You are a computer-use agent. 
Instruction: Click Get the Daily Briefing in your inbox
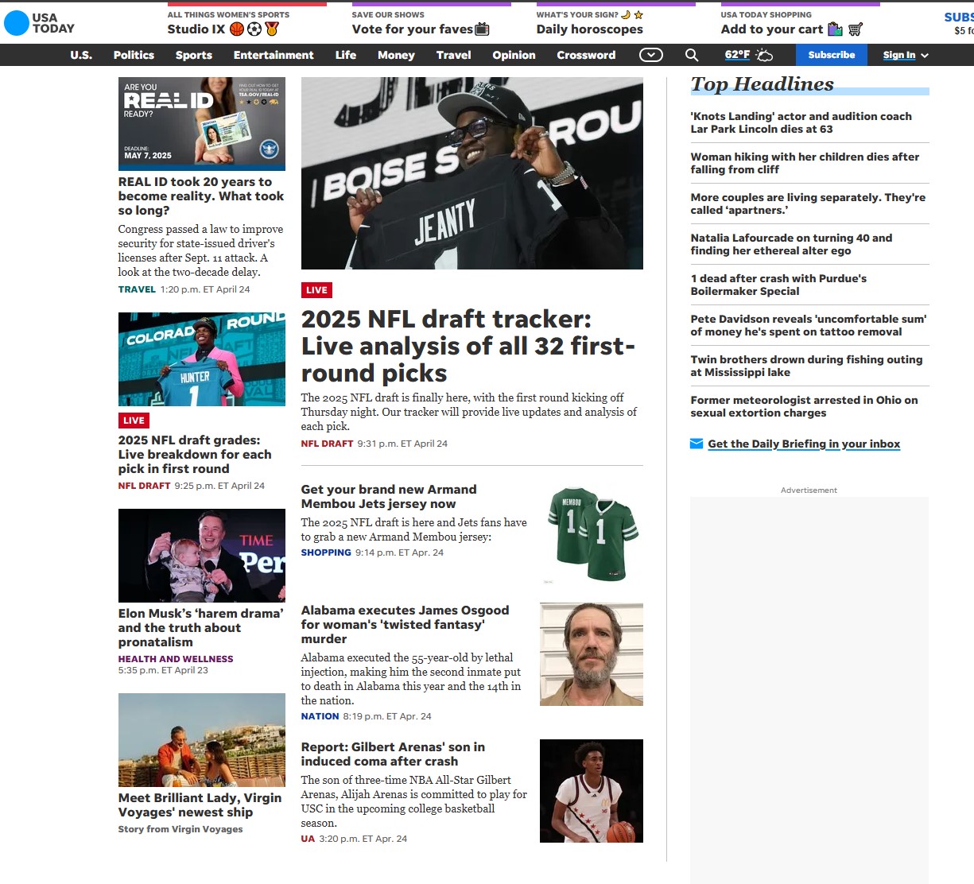804,444
